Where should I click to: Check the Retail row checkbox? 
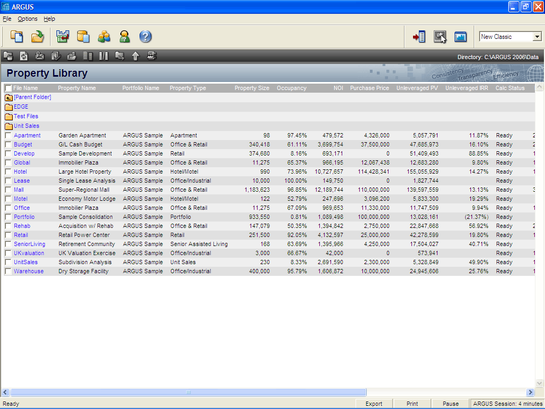coord(8,235)
